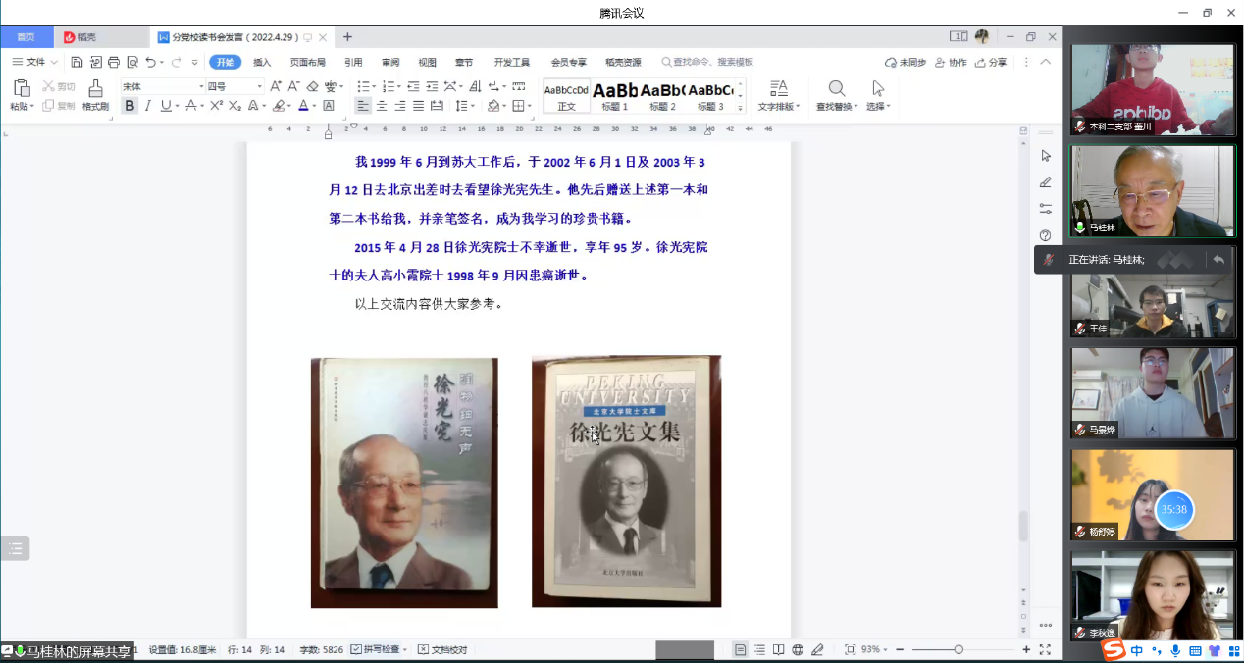Click the Select (选择) arrow tool
Screen dimensions: 1244x663
click(x=878, y=88)
